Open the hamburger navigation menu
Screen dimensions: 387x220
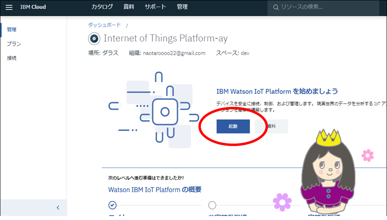[x=9, y=7]
